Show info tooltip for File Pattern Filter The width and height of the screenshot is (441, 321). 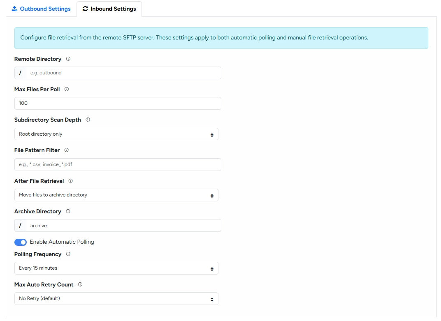click(66, 150)
